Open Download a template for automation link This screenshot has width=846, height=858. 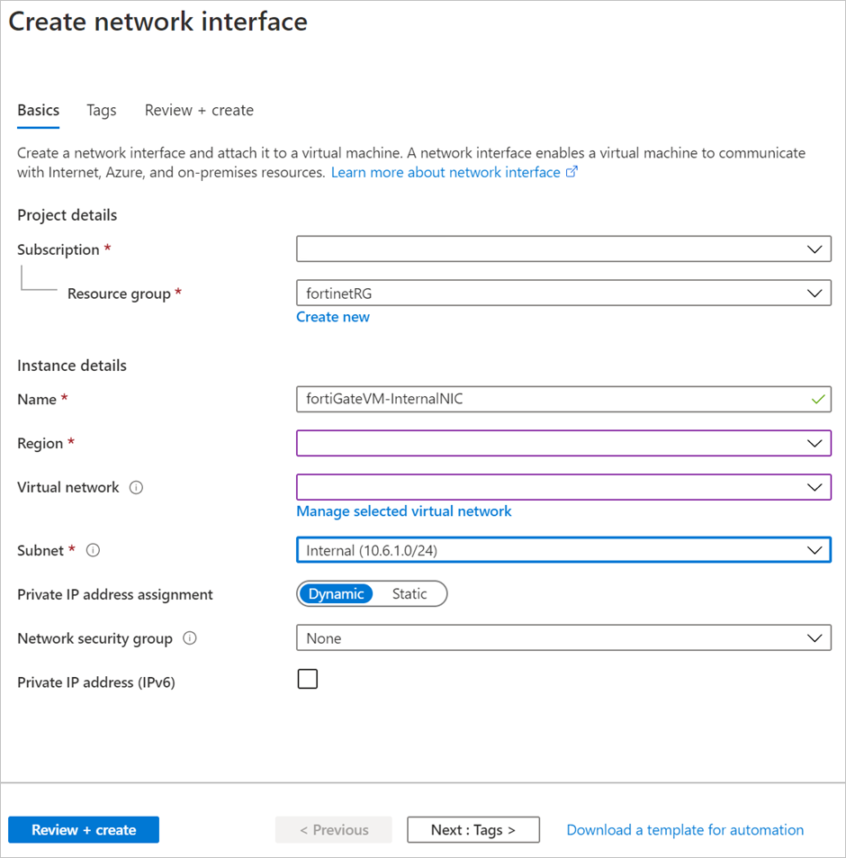[685, 830]
